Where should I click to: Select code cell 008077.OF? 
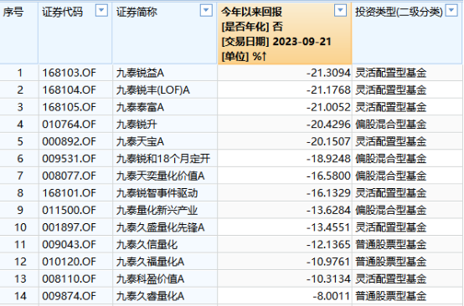69,176
